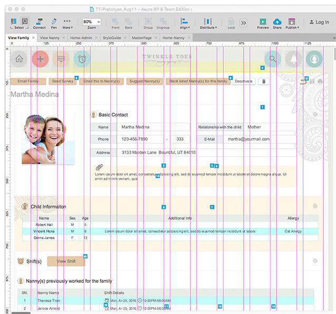Send selection to Back

coord(129,23)
